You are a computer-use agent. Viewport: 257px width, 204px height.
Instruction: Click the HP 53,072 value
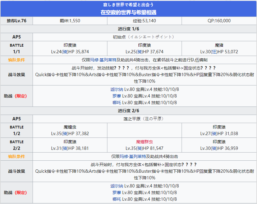[x=228, y=52]
